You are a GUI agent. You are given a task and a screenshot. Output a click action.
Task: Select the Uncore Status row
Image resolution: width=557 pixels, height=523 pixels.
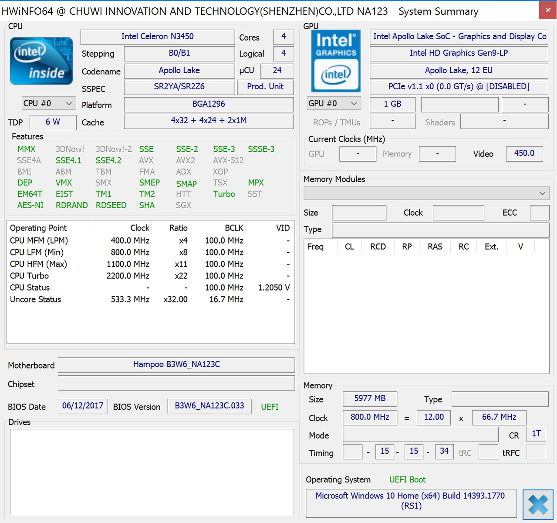(150, 299)
